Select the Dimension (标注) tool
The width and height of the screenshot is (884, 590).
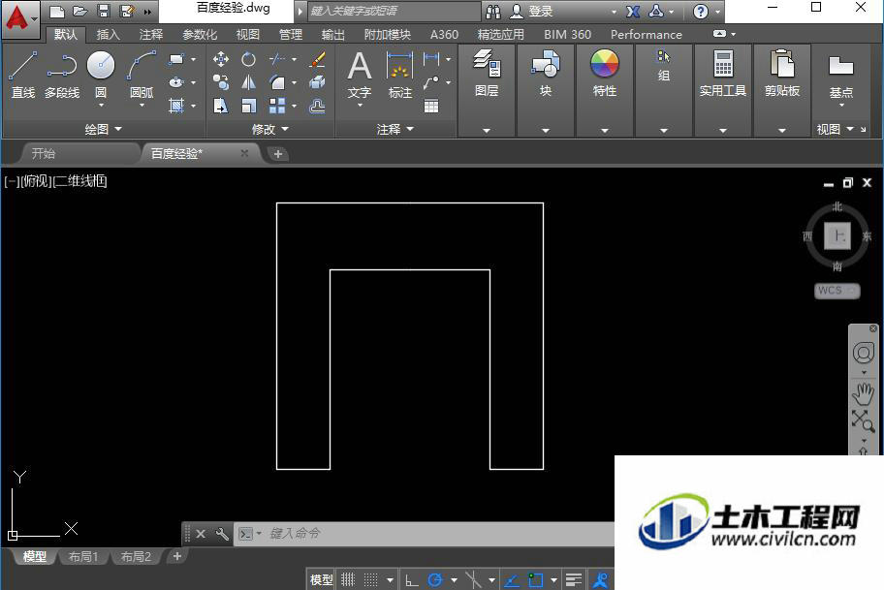[x=400, y=75]
